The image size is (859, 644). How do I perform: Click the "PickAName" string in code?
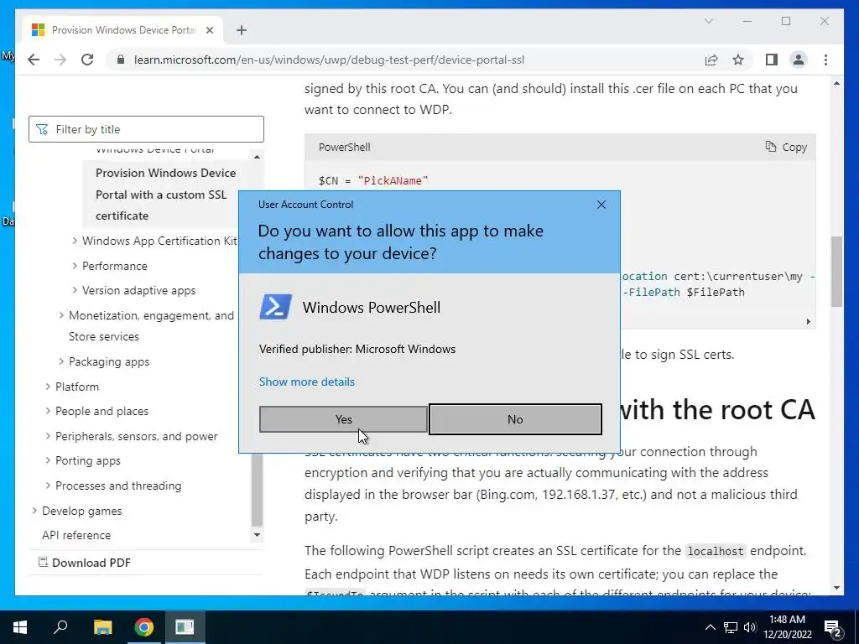[x=393, y=181]
